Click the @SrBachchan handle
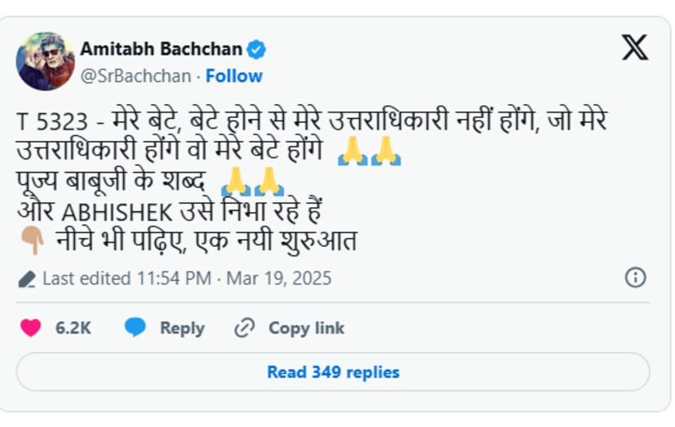 (x=135, y=76)
